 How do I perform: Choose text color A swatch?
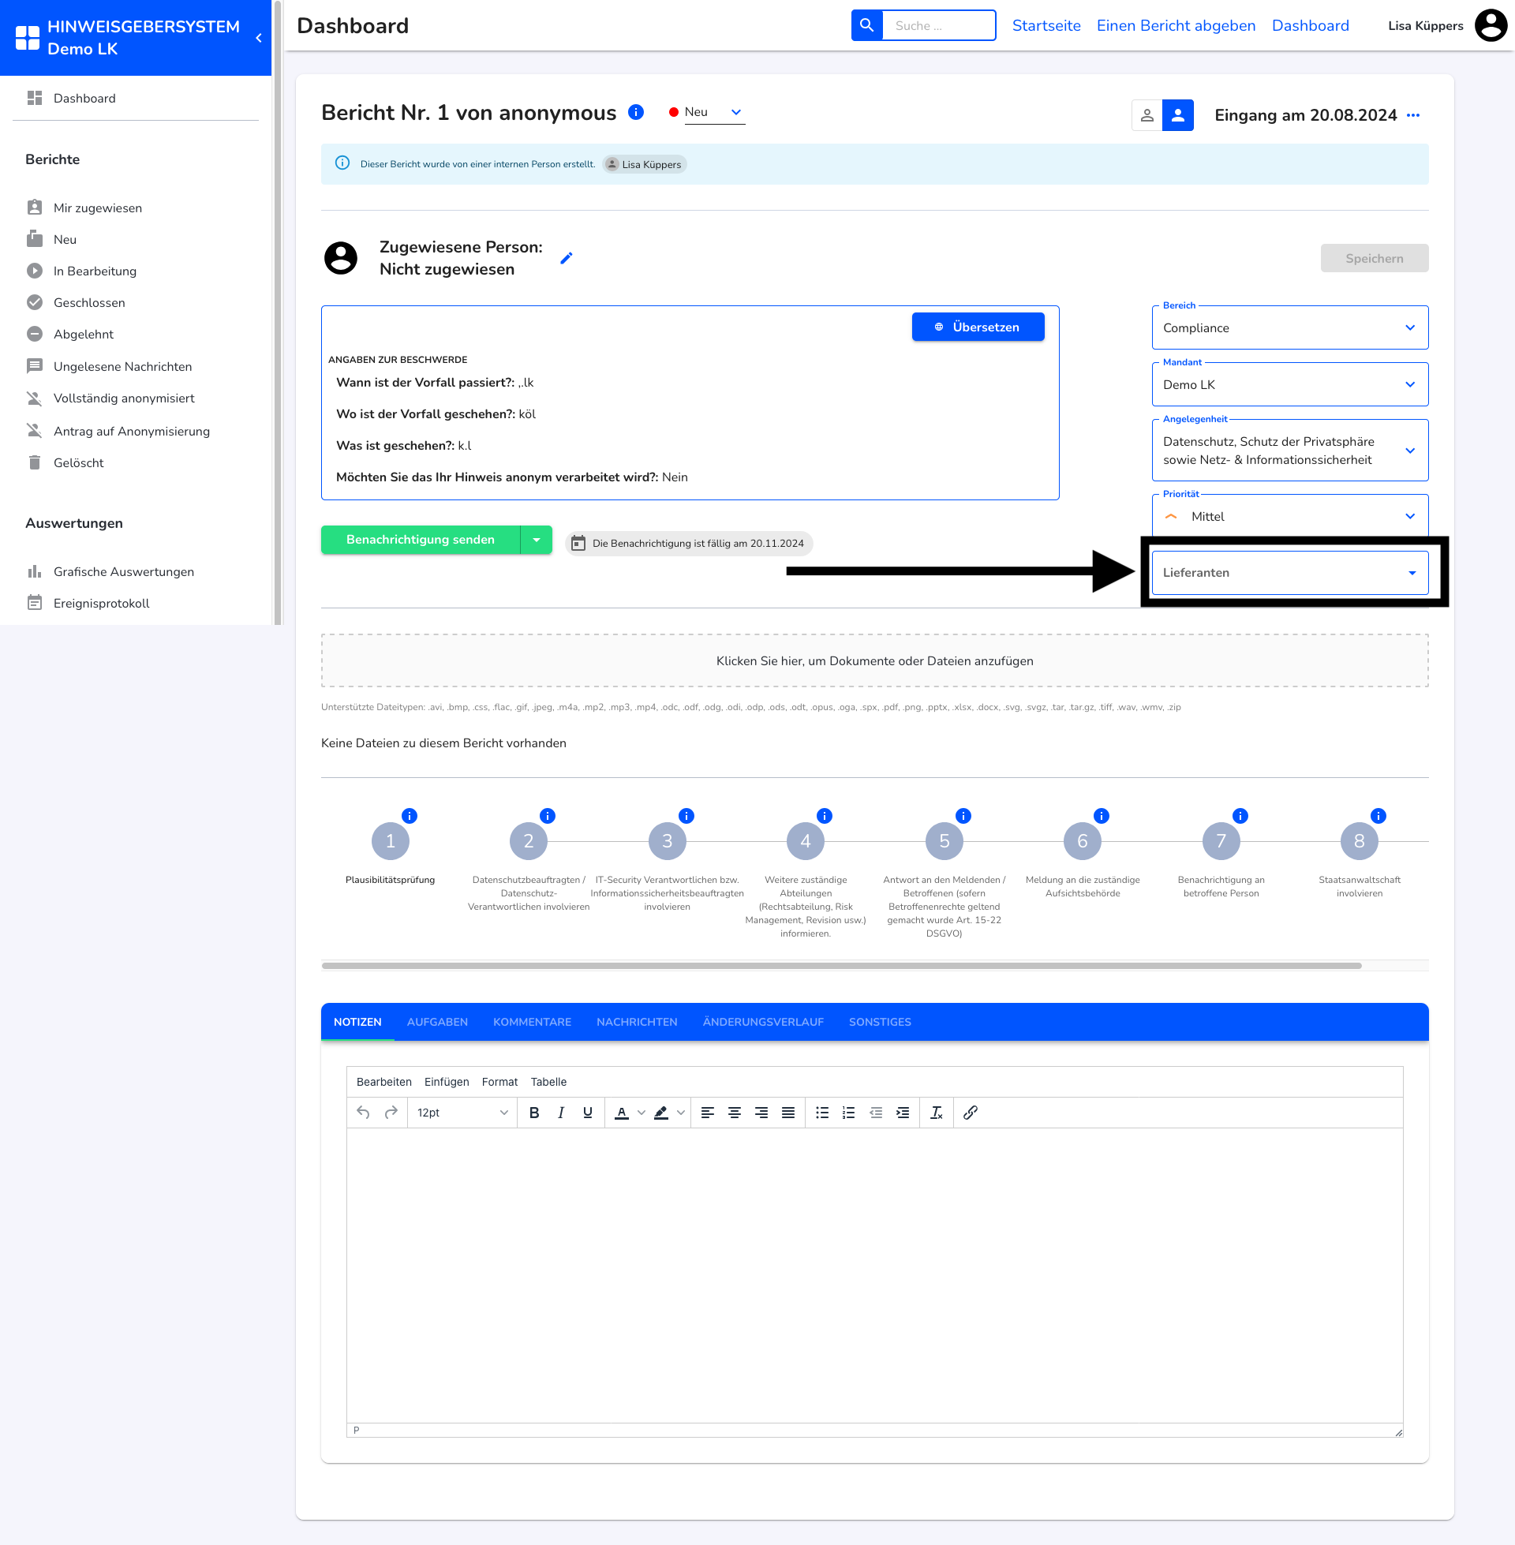click(622, 1113)
